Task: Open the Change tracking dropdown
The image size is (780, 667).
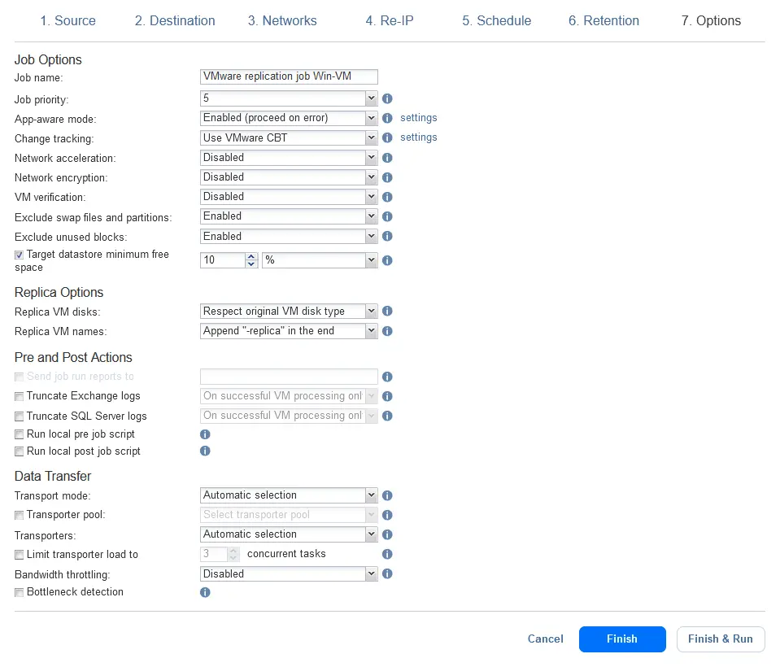Action: [x=289, y=138]
